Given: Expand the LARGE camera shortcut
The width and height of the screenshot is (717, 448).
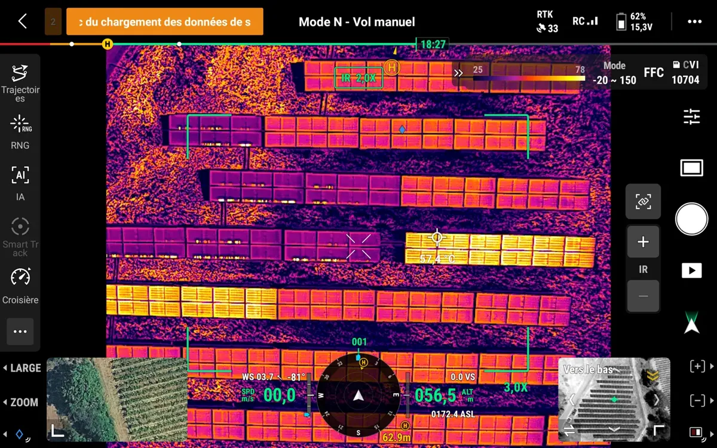Looking at the screenshot, I should [22, 368].
